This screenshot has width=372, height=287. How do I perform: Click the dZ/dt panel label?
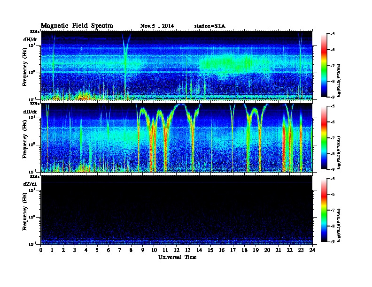point(30,184)
